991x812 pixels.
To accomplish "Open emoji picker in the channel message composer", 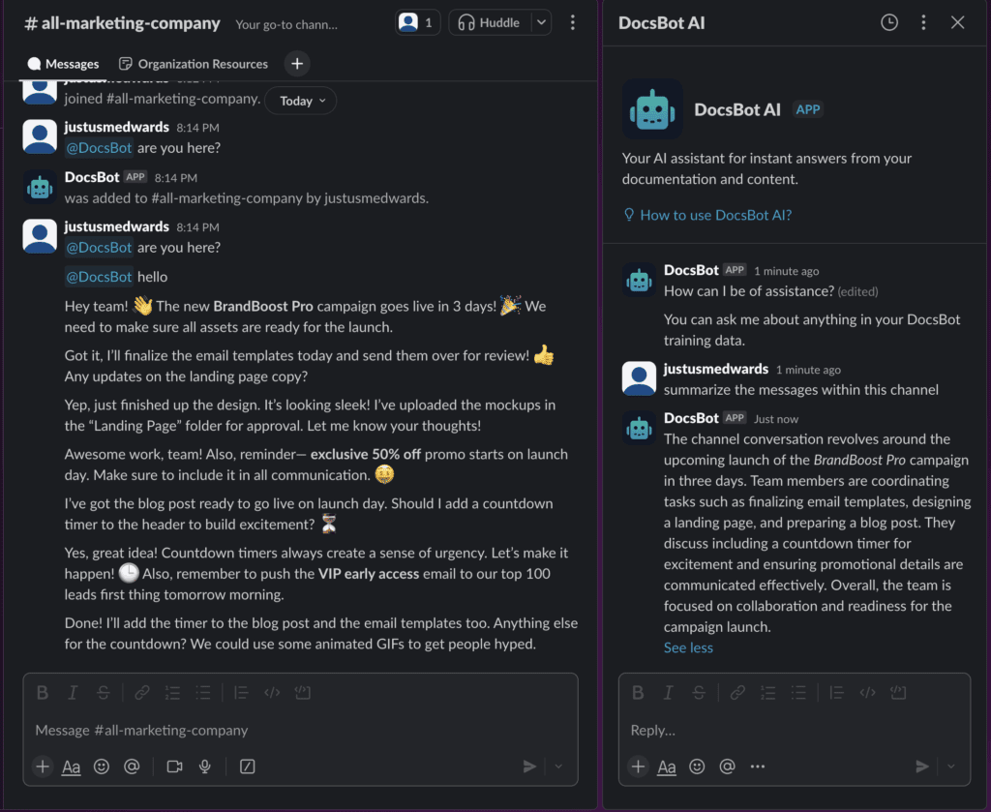I will tap(102, 767).
